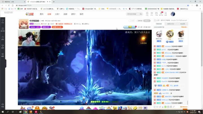
Task: Open a new browser tab
Action: click(54, 2)
